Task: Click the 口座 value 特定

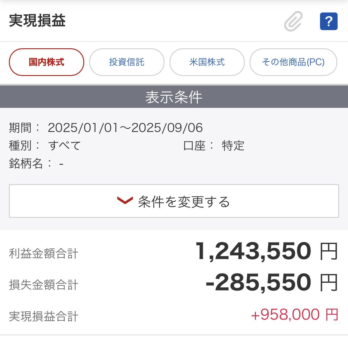Action: point(233,146)
